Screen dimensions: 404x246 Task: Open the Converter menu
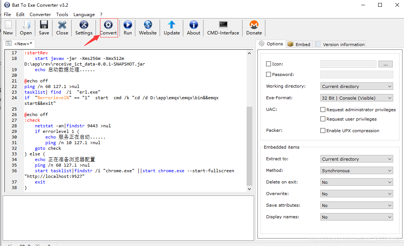pyautogui.click(x=40, y=14)
